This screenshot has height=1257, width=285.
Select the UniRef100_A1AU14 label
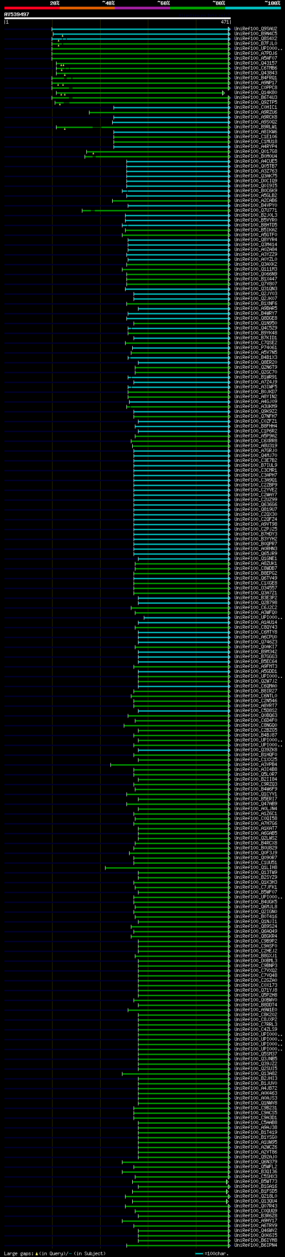(256, 622)
